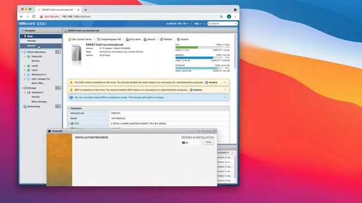This screenshot has width=362, height=203.
Task: Go back in the browser
Action: 21,16
